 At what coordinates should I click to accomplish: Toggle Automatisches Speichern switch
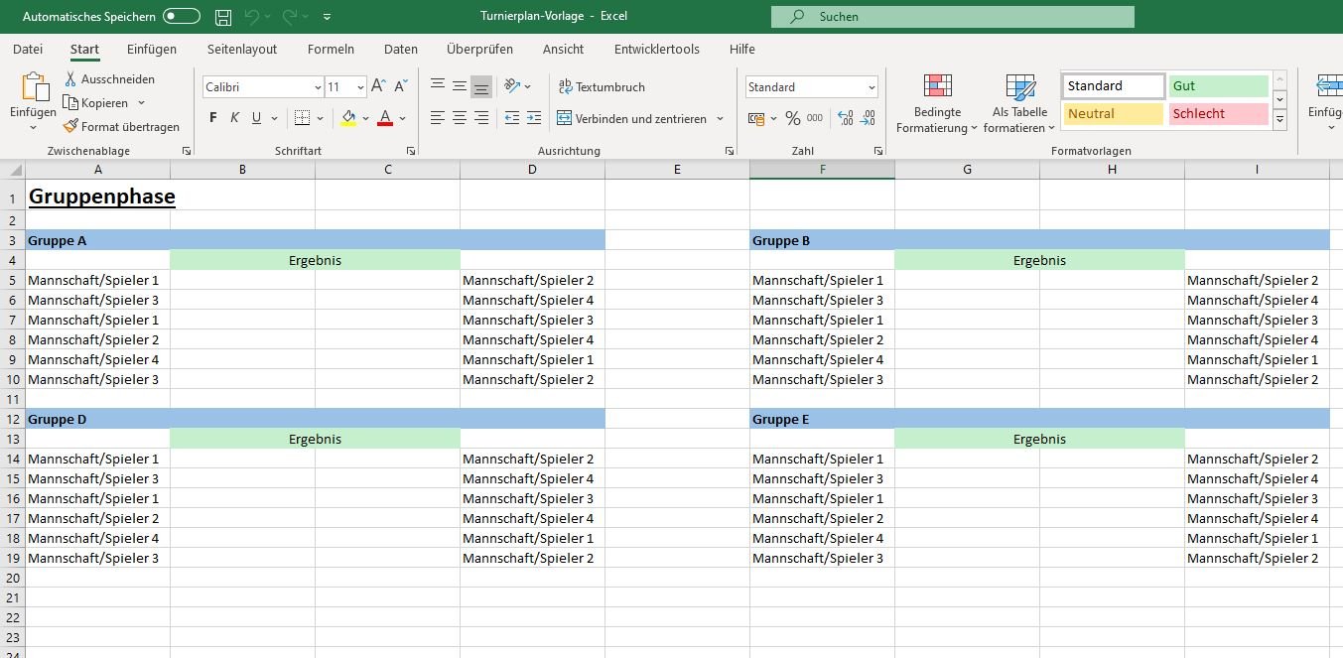(182, 17)
